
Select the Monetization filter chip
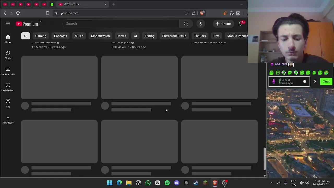pyautogui.click(x=100, y=36)
